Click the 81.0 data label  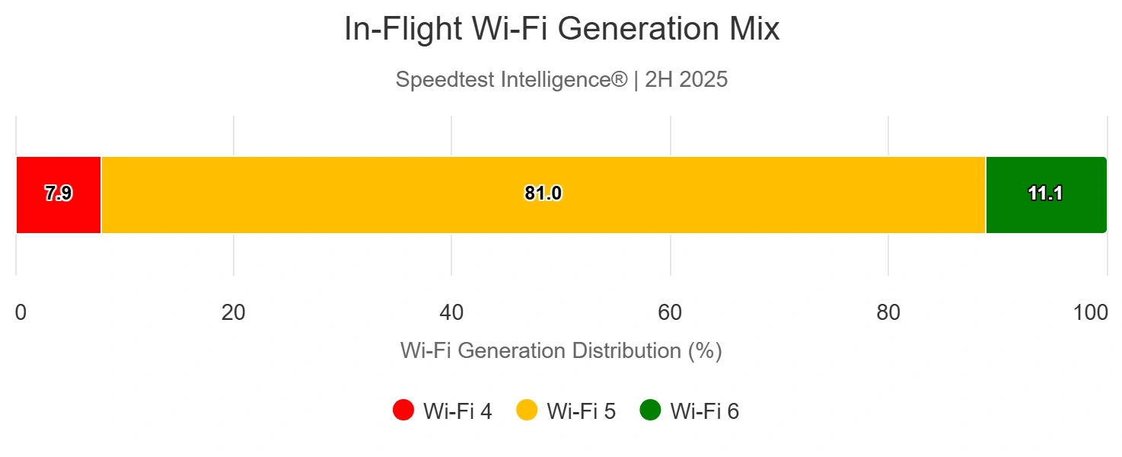click(543, 194)
